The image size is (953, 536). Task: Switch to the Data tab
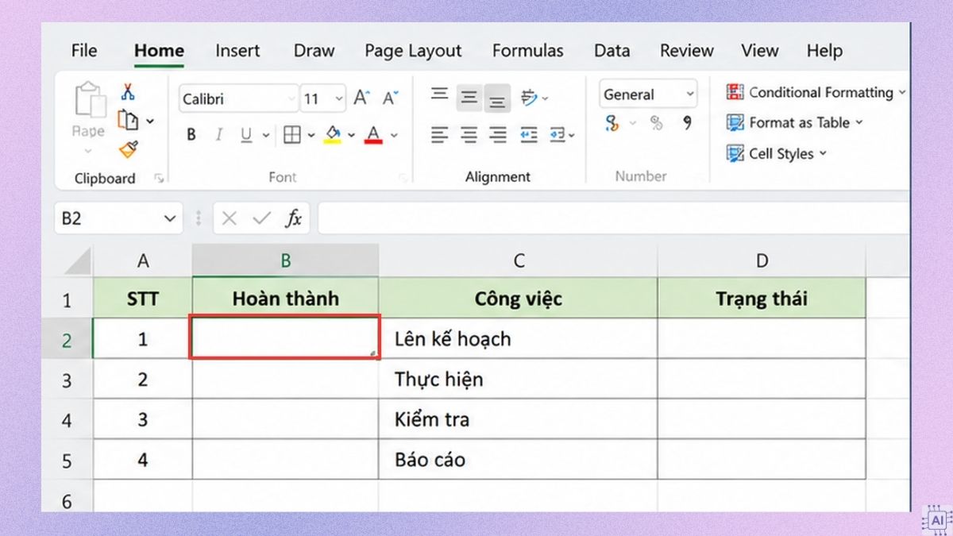tap(612, 51)
